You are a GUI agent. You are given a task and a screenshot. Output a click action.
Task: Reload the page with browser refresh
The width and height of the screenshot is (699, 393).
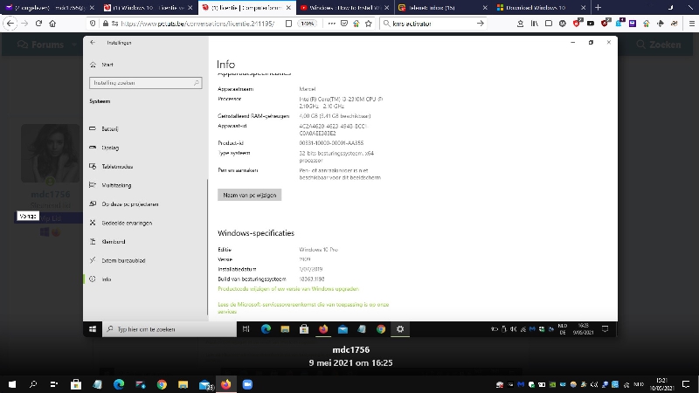pos(39,24)
